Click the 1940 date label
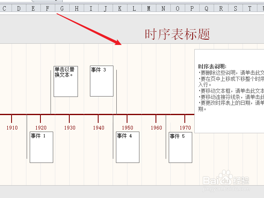Viewport: 264px width, 198px height. [99, 128]
